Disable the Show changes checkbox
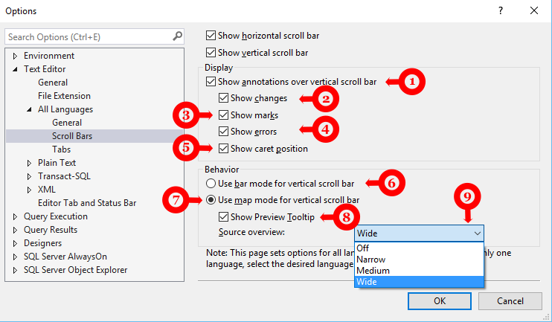Viewport: 552px width, 322px height. pyautogui.click(x=224, y=98)
